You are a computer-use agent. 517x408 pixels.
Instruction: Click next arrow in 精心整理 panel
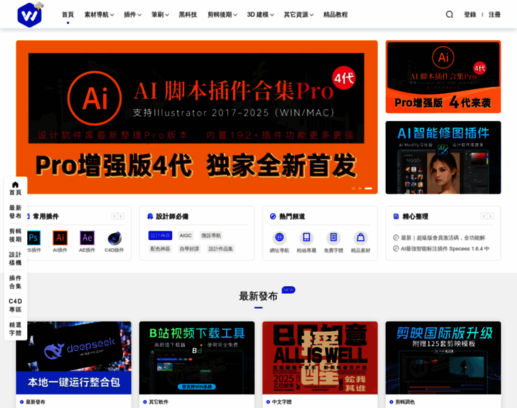coord(490,216)
